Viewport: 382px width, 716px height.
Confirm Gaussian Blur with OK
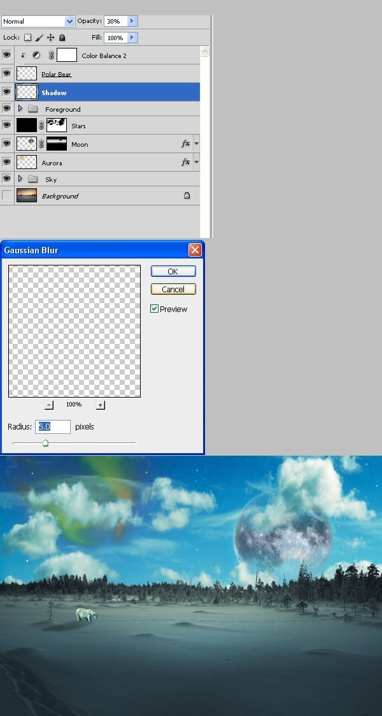[x=173, y=271]
